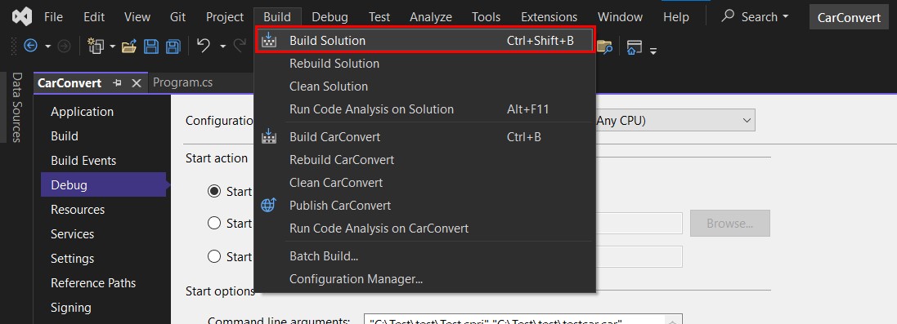This screenshot has height=324, width=897.
Task: Click the single-disk Save icon
Action: (x=151, y=47)
